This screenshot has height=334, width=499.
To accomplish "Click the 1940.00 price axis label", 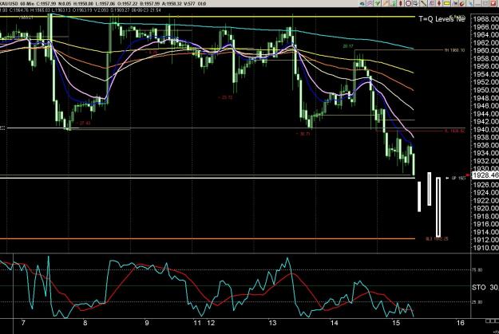I will [486, 129].
